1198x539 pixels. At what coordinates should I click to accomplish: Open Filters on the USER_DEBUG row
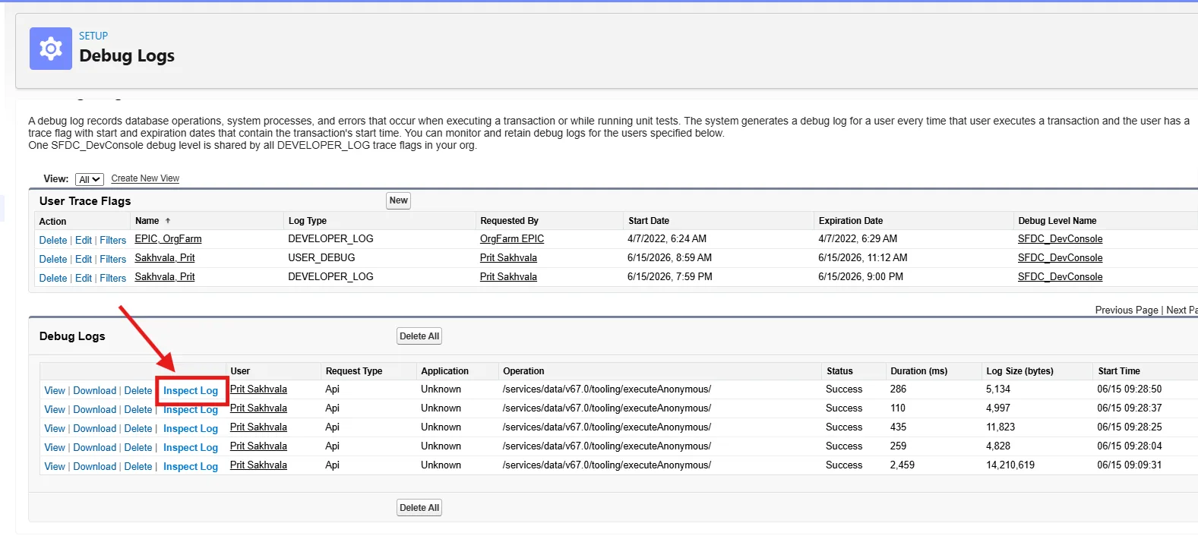pyautogui.click(x=113, y=259)
